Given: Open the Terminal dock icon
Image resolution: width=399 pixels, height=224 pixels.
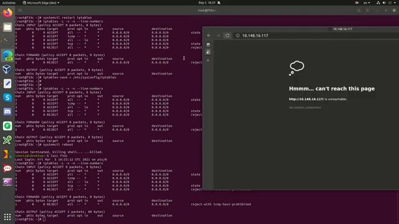Looking at the screenshot, I should pyautogui.click(x=7, y=41).
